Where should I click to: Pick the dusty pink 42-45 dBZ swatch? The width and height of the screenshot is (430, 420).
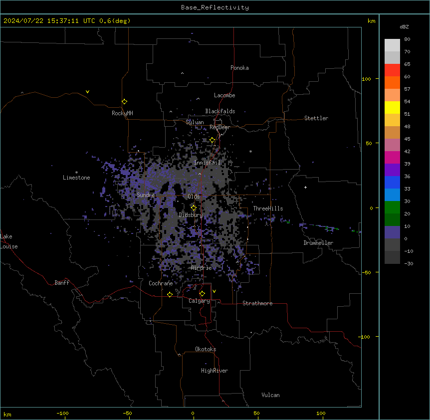[x=392, y=145]
